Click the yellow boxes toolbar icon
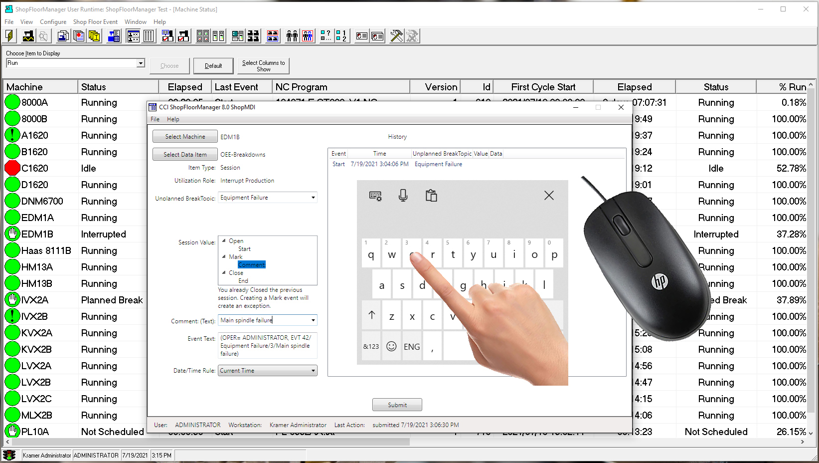 (94, 36)
